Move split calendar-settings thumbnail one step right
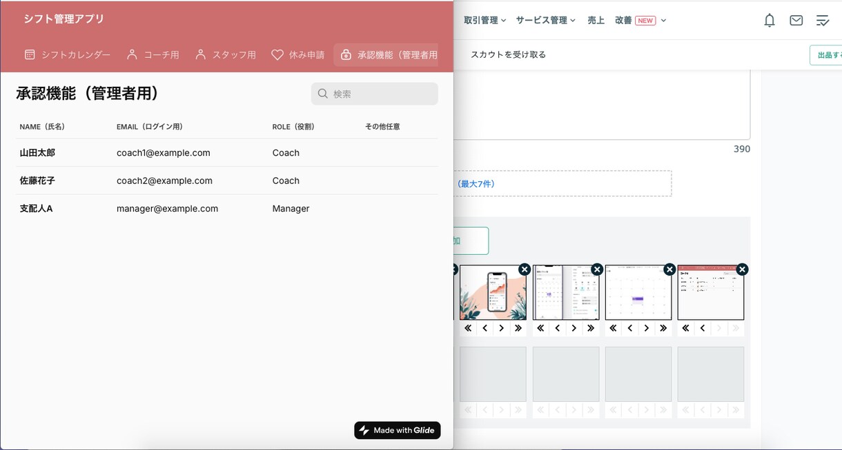The width and height of the screenshot is (842, 450). click(574, 328)
